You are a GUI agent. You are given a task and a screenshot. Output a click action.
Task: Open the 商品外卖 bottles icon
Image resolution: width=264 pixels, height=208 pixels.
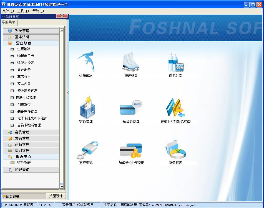pos(176,63)
